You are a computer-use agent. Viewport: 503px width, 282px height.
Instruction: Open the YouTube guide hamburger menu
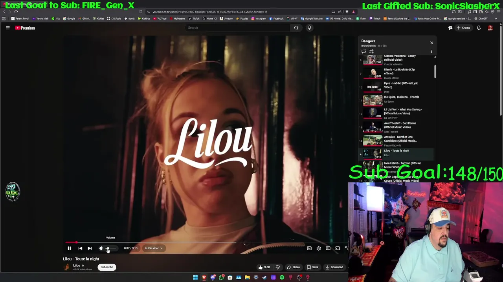[7, 28]
